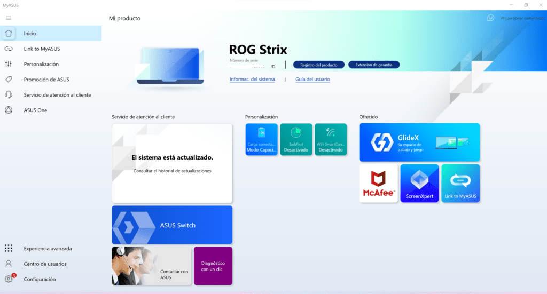Click the Promoción de ASUS tag icon
Image resolution: width=547 pixels, height=294 pixels.
point(9,80)
